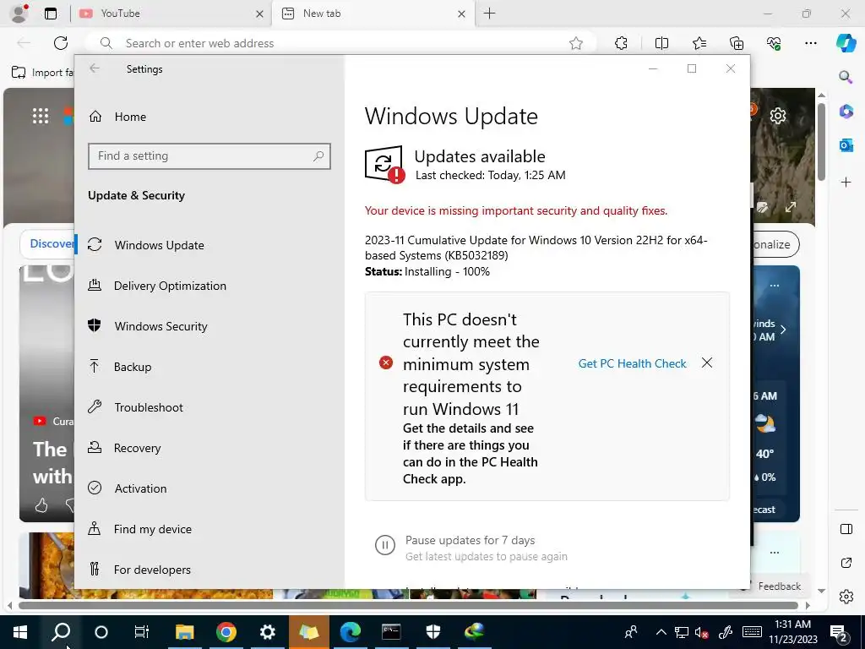865x649 pixels.
Task: Open Microsoft 365 sidebar icon
Action: click(846, 111)
